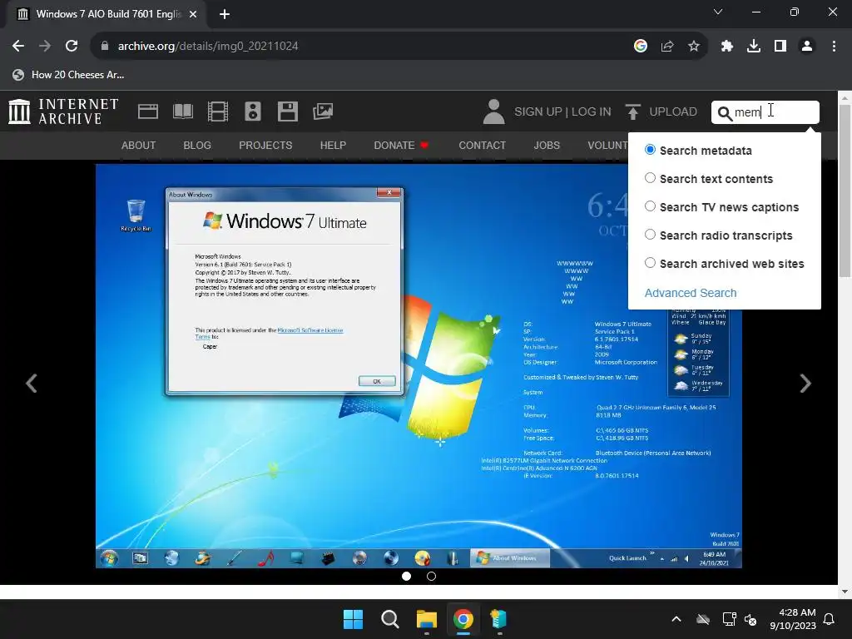Select Search archived web sites option
Screen dimensions: 852x639
[x=650, y=263]
